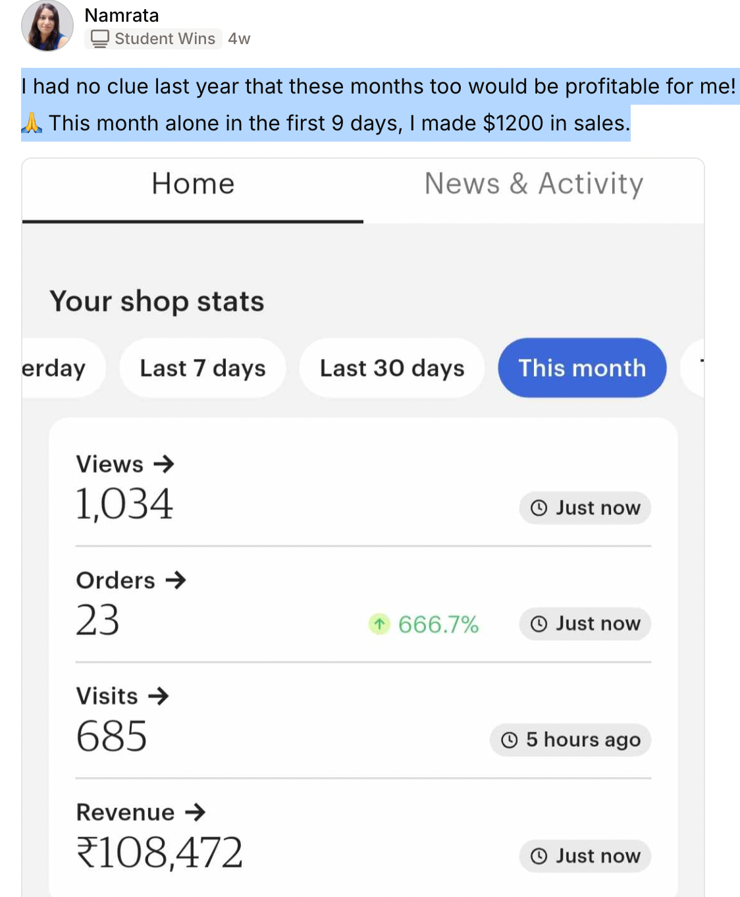Open Revenue details arrow
740x897 pixels.
coord(196,812)
